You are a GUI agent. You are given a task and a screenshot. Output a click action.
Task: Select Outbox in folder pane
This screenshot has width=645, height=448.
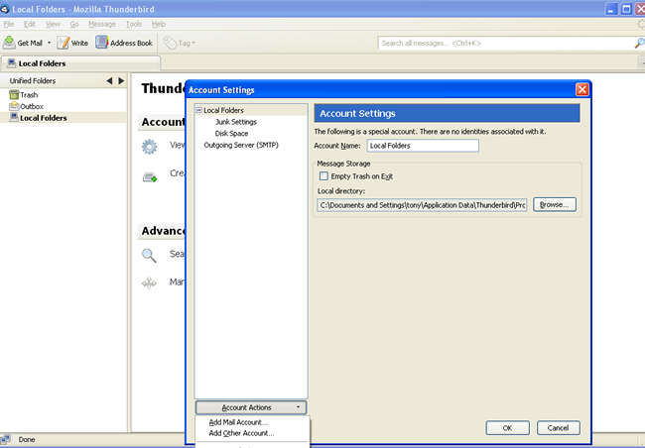[32, 106]
